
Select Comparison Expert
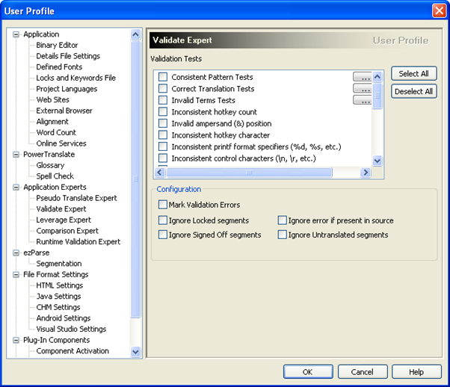[x=67, y=231]
